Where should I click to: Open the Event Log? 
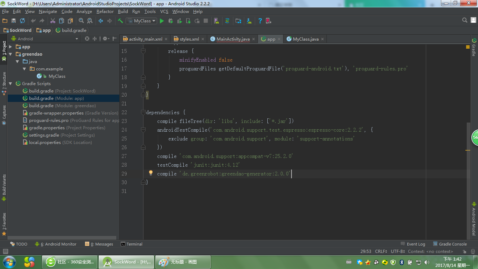click(413, 244)
